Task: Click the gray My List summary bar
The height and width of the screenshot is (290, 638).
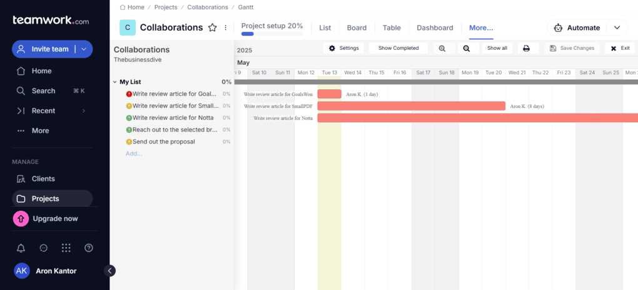Action: (x=436, y=82)
